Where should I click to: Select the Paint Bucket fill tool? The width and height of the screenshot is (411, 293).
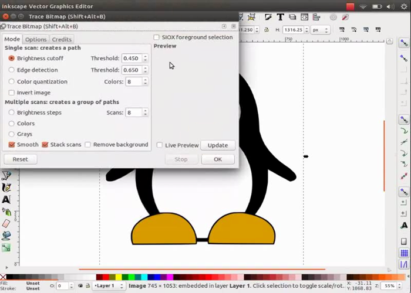coord(6,236)
